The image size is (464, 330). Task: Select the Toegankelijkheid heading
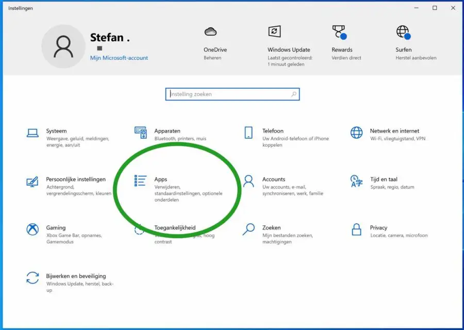click(x=175, y=227)
